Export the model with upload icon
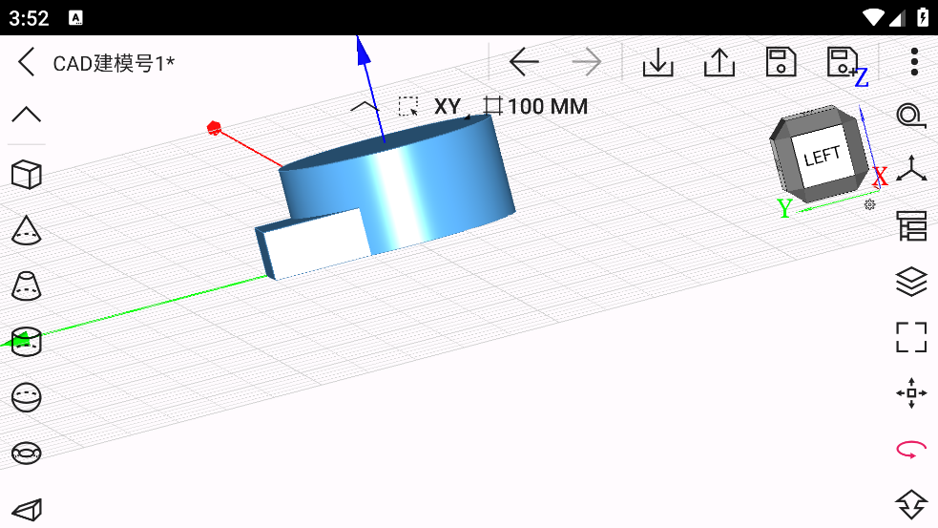 point(719,62)
